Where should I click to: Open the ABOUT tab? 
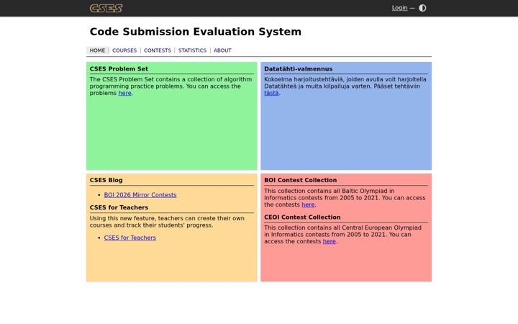(222, 50)
